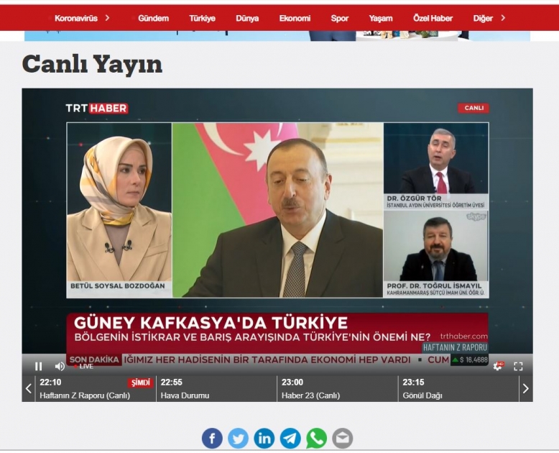Expand the Diğer menu chevron
Screen dimensions: 559x453
[503, 18]
